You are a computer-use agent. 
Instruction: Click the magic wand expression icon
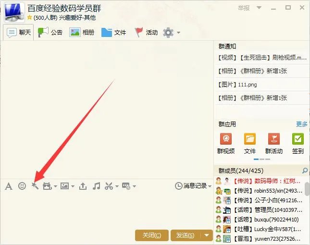tap(35, 186)
